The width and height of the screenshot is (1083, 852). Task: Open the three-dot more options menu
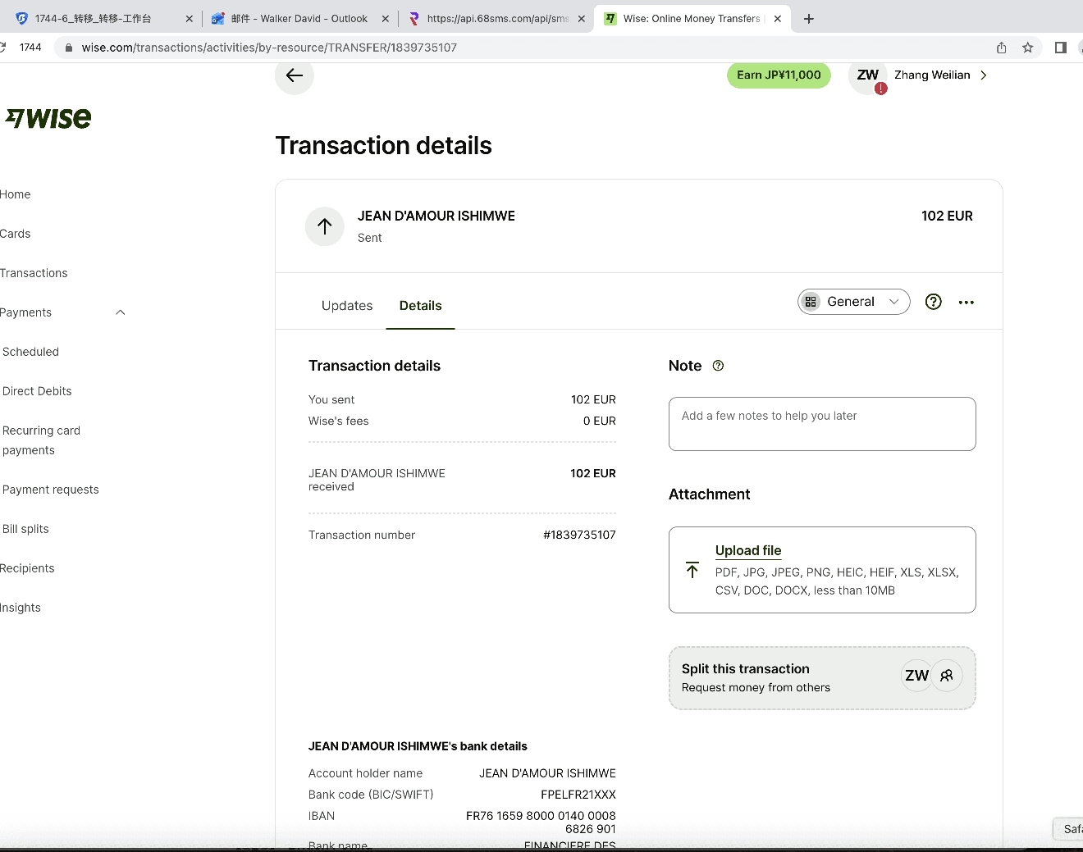point(966,303)
